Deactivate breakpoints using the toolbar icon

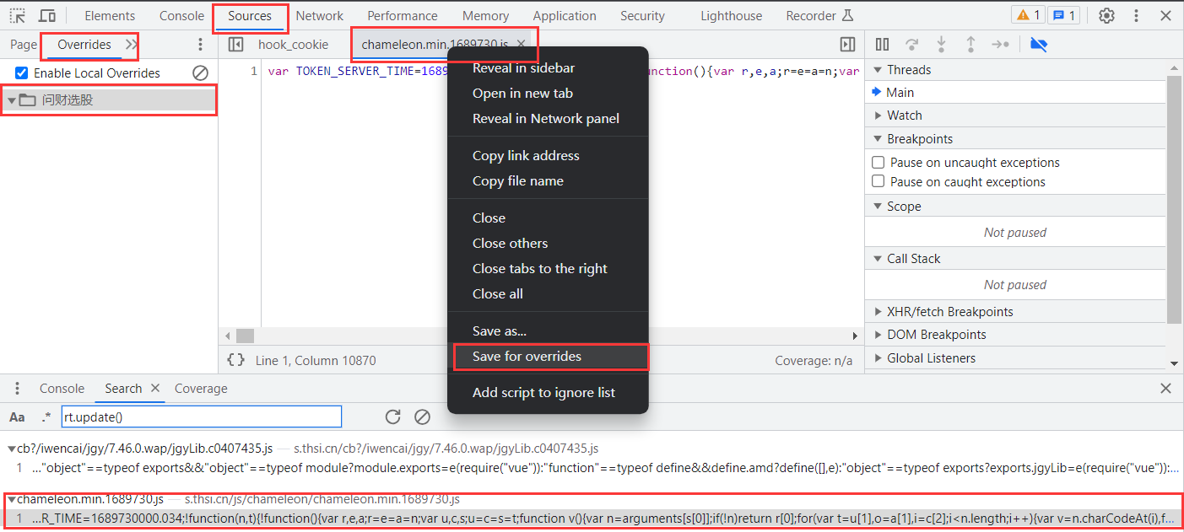coord(1039,44)
